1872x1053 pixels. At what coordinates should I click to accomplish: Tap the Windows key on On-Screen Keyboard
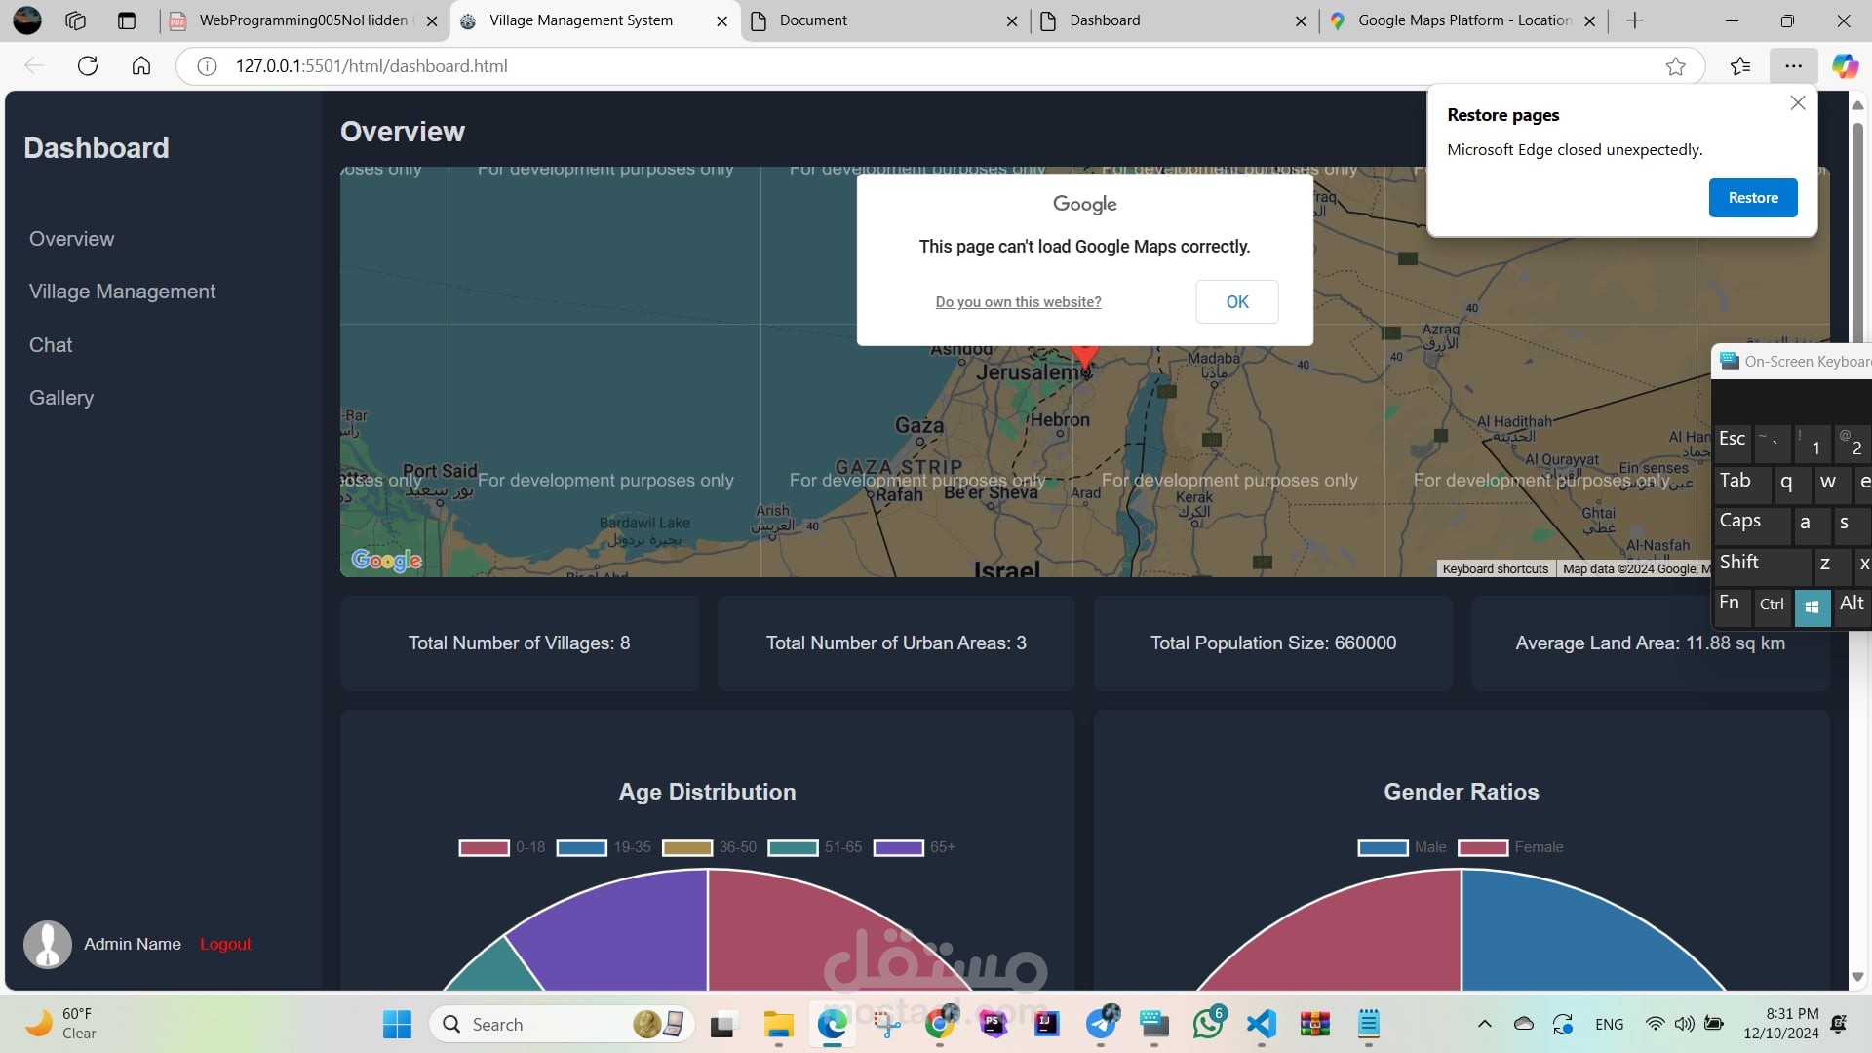(1812, 606)
